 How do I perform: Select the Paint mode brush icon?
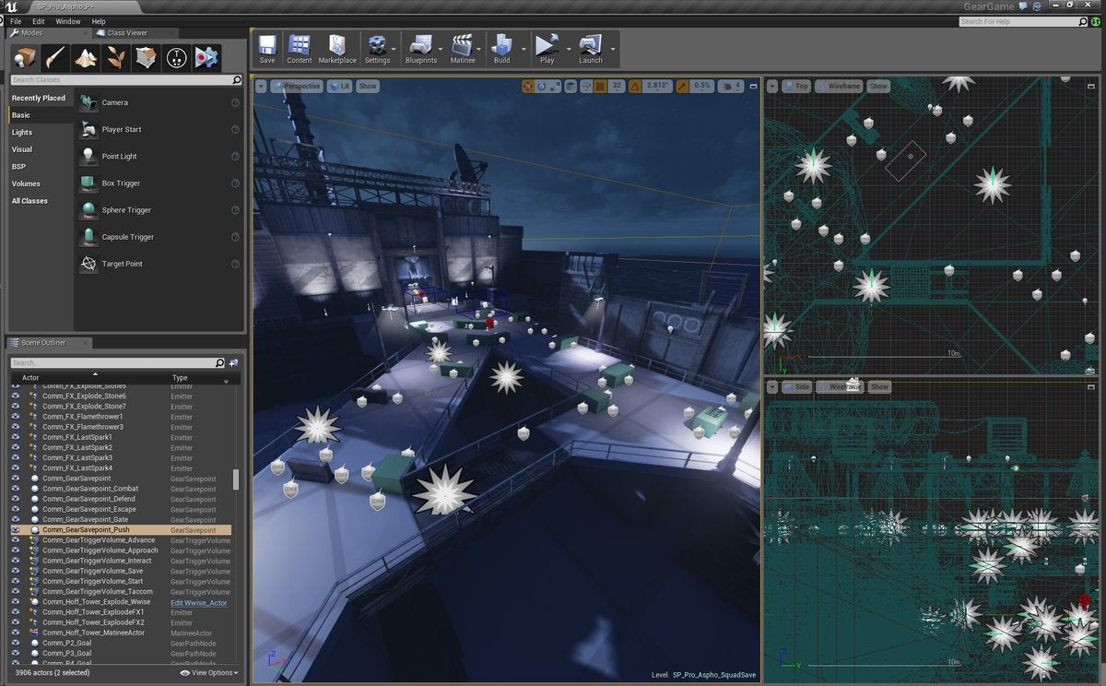pyautogui.click(x=54, y=57)
